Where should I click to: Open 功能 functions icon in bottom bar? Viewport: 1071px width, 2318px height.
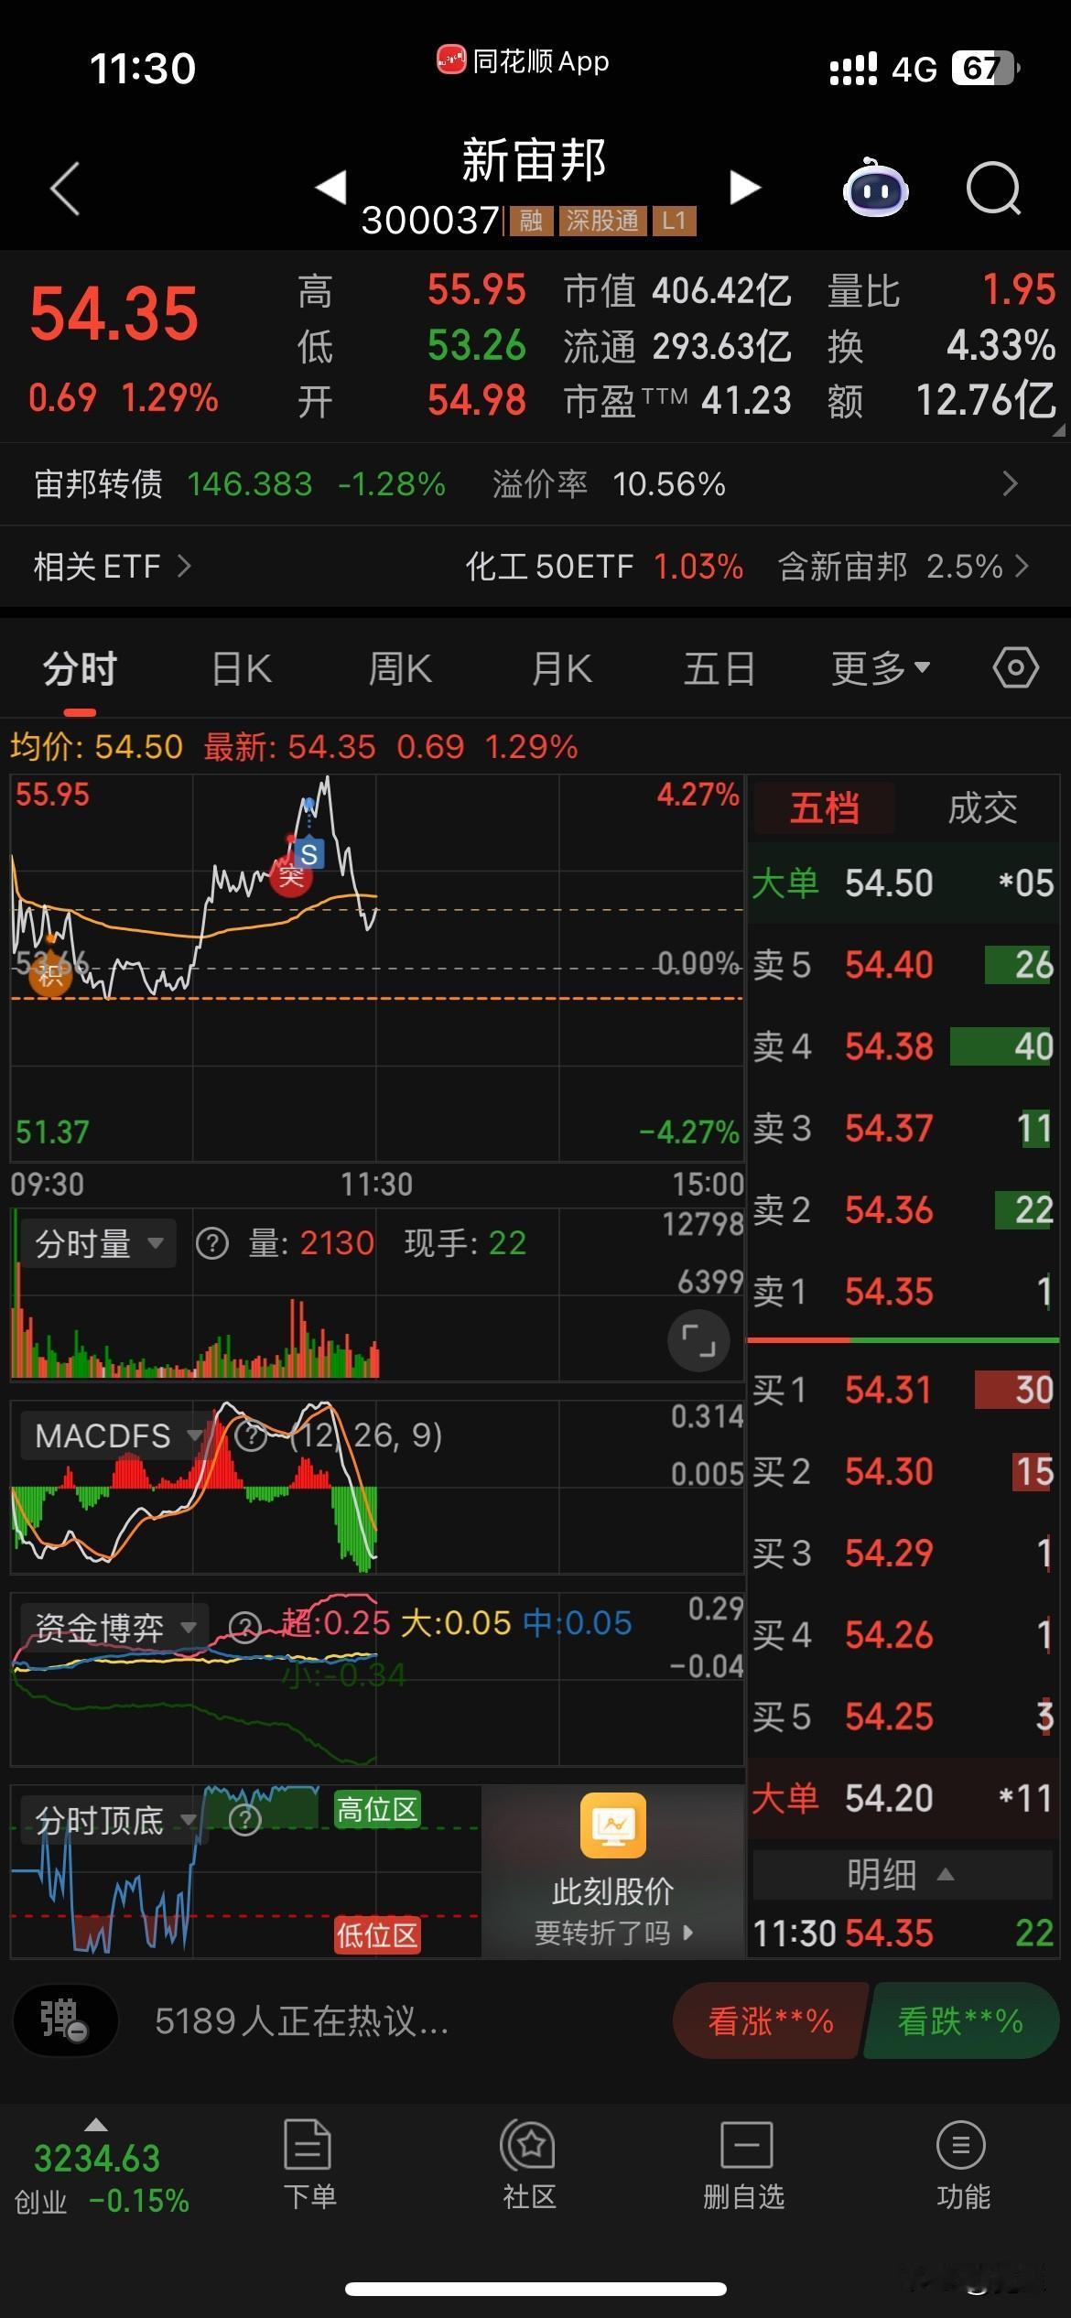(962, 2164)
